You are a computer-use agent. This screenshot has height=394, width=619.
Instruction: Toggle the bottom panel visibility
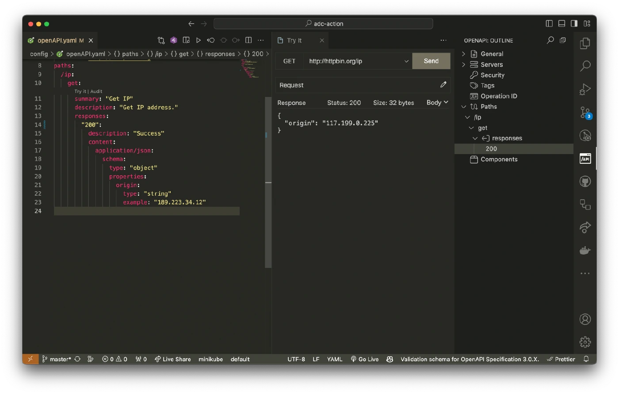pyautogui.click(x=562, y=23)
